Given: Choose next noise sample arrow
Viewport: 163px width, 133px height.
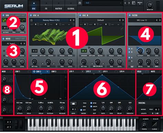Looking at the screenshot, I should click(x=24, y=43).
